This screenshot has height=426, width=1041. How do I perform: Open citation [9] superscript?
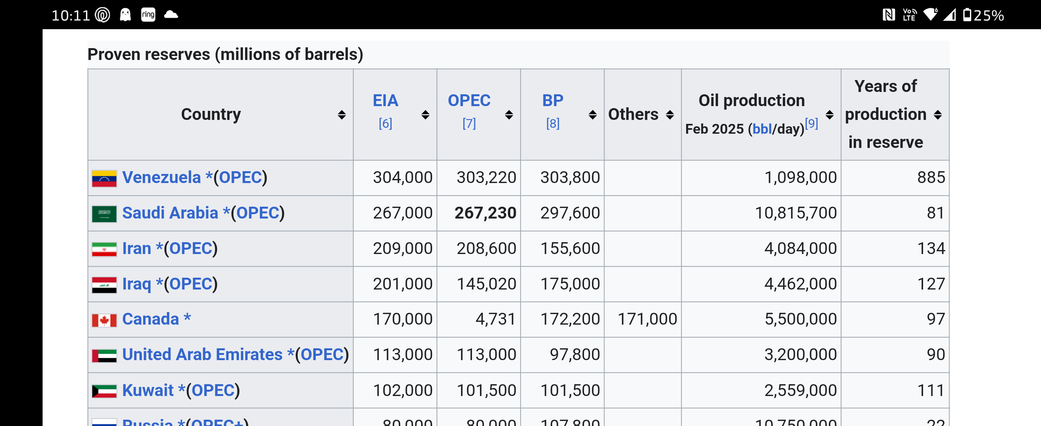pos(812,123)
